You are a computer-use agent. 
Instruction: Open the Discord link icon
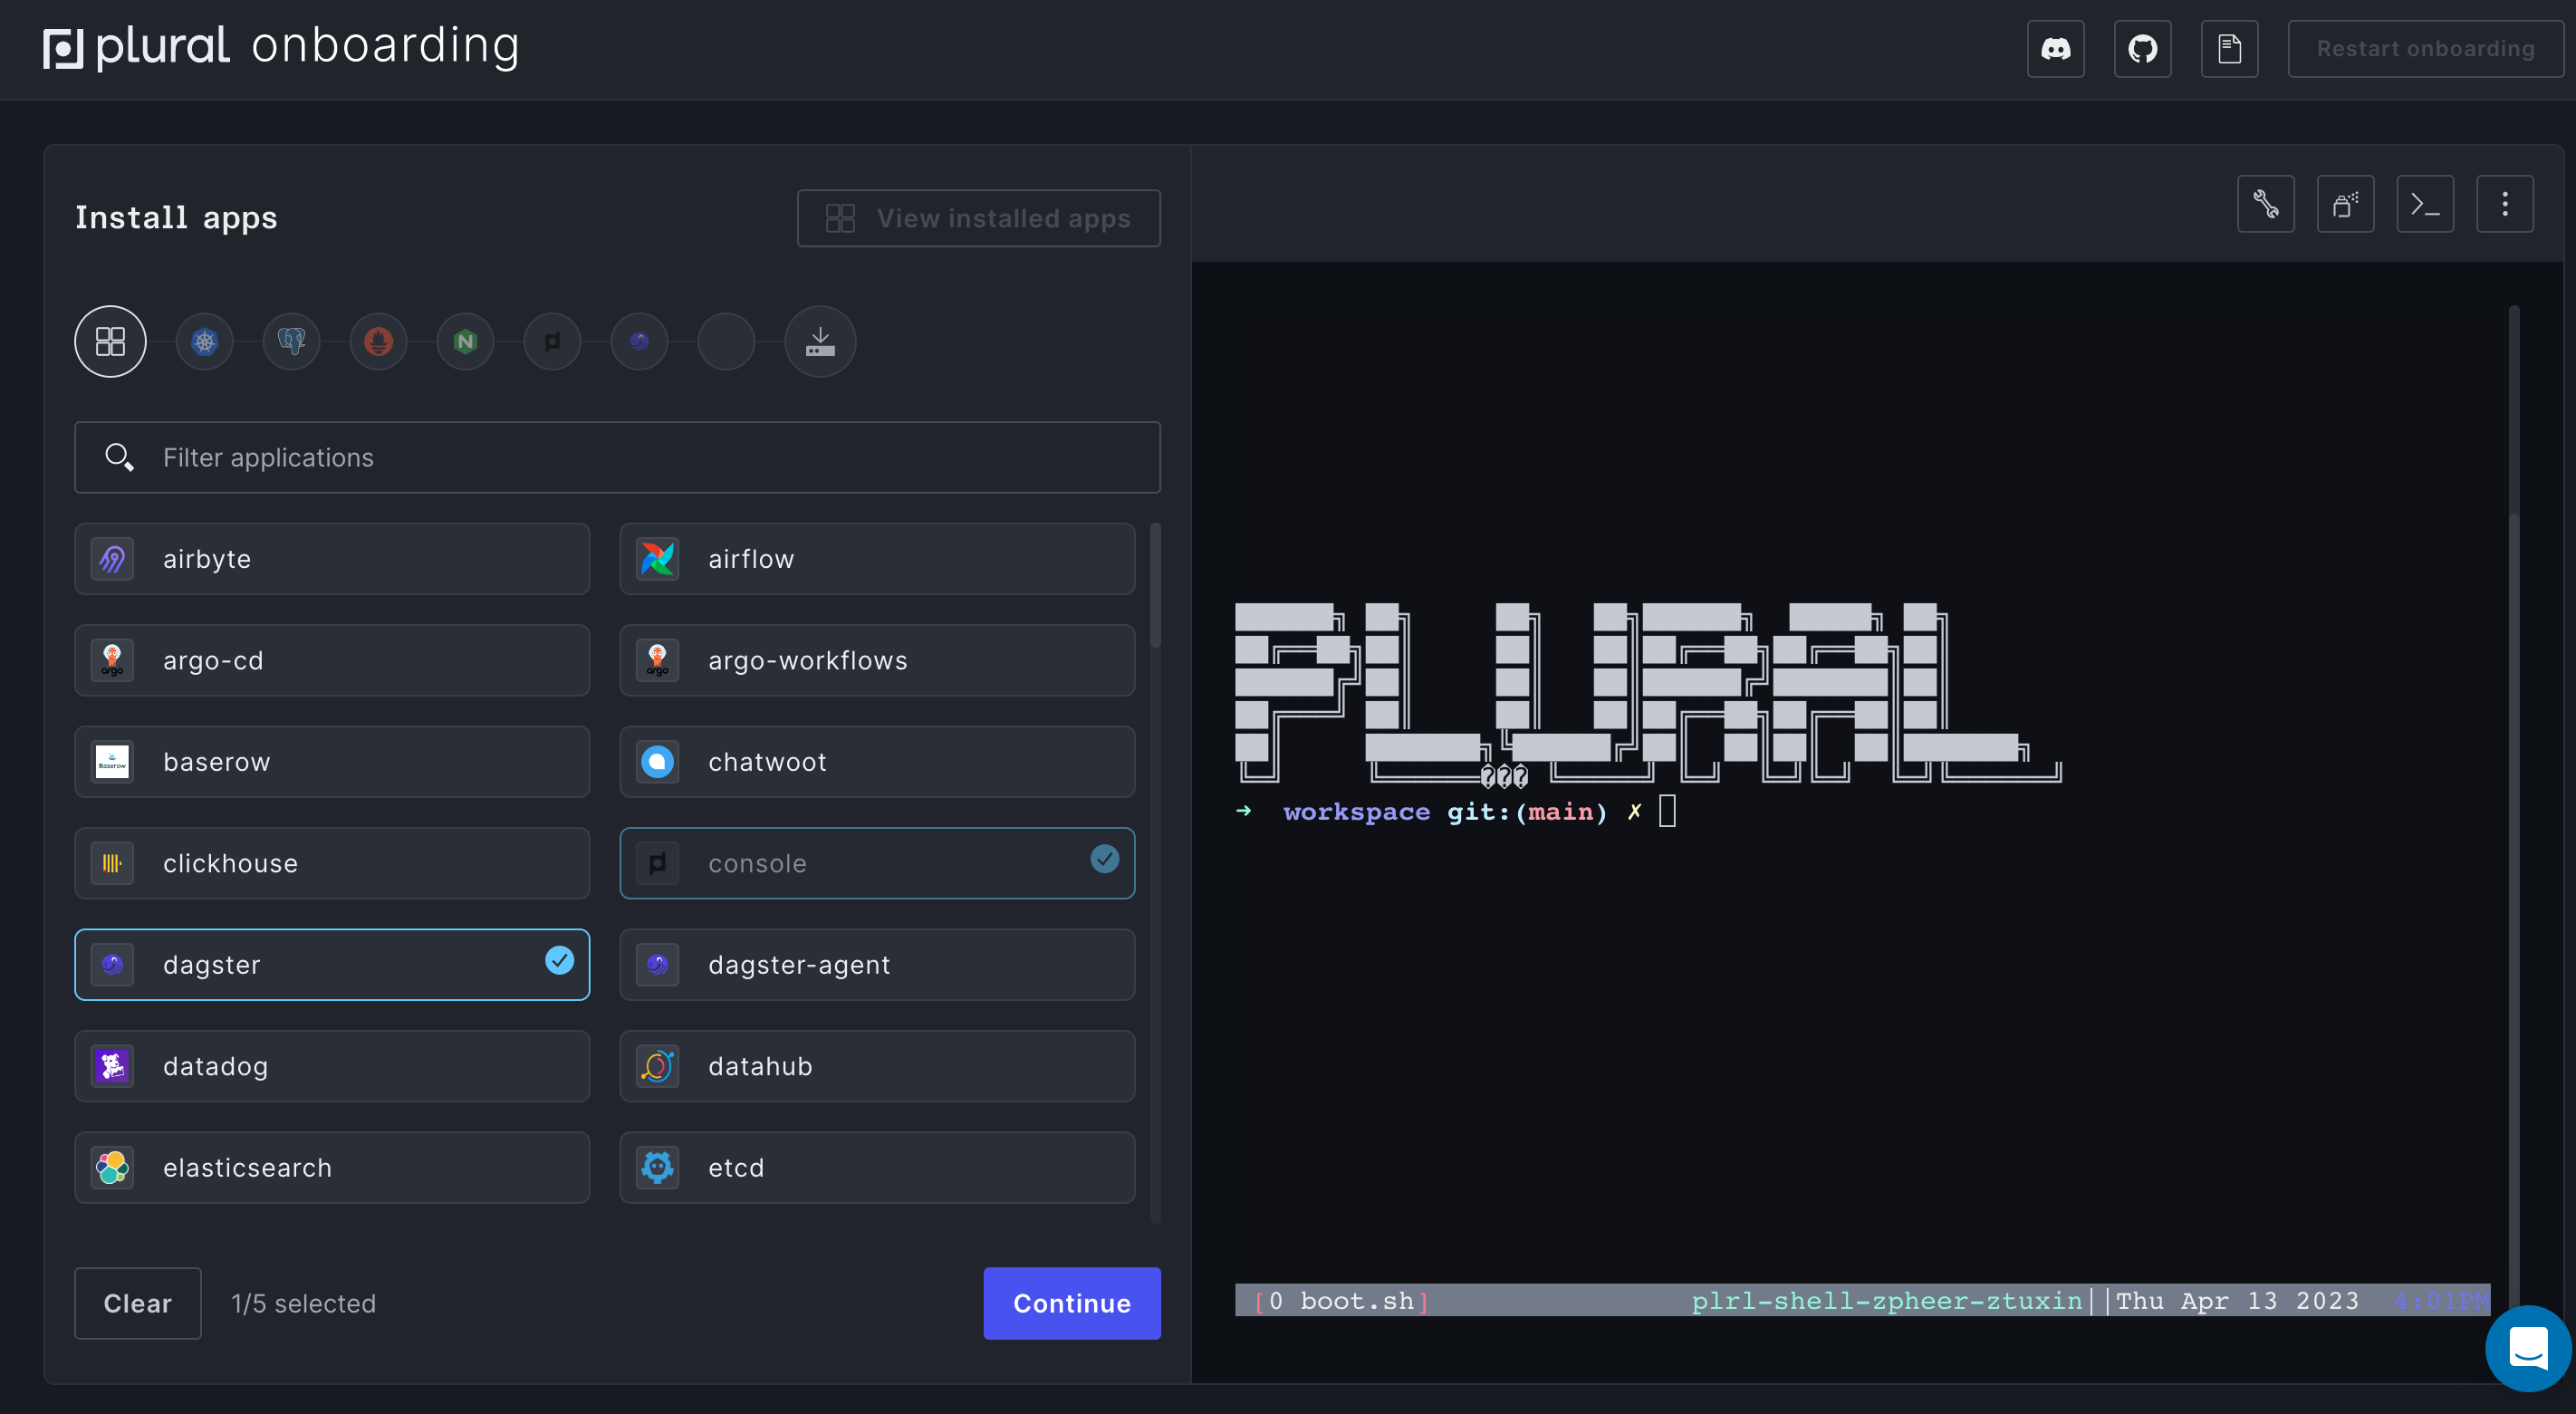[2055, 49]
